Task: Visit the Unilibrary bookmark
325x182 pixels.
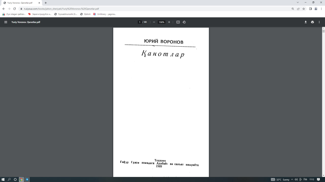Action: pyautogui.click(x=105, y=14)
